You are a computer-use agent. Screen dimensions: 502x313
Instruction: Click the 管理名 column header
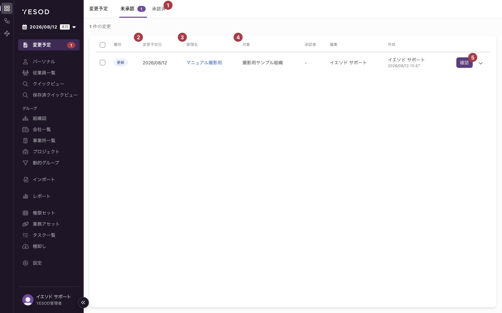tap(192, 45)
